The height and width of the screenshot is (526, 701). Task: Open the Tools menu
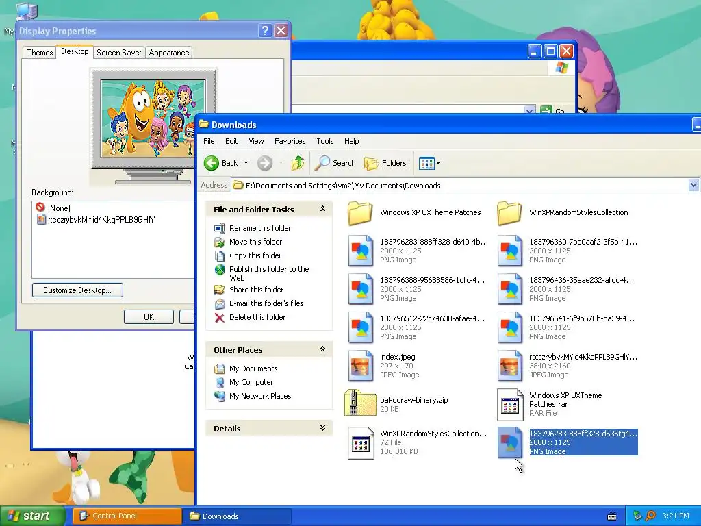point(325,141)
